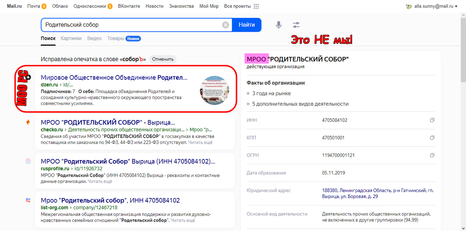Copy the ИНН value 4705084102

432,120
